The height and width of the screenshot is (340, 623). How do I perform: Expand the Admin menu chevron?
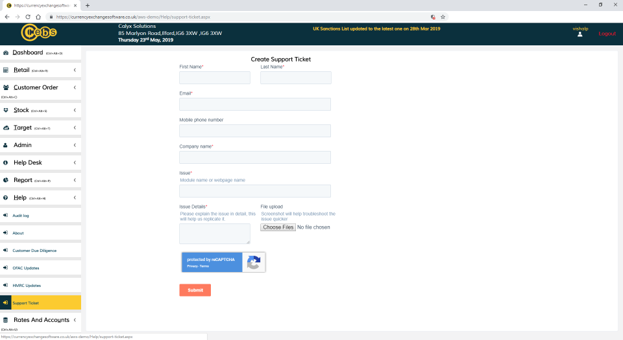point(75,145)
